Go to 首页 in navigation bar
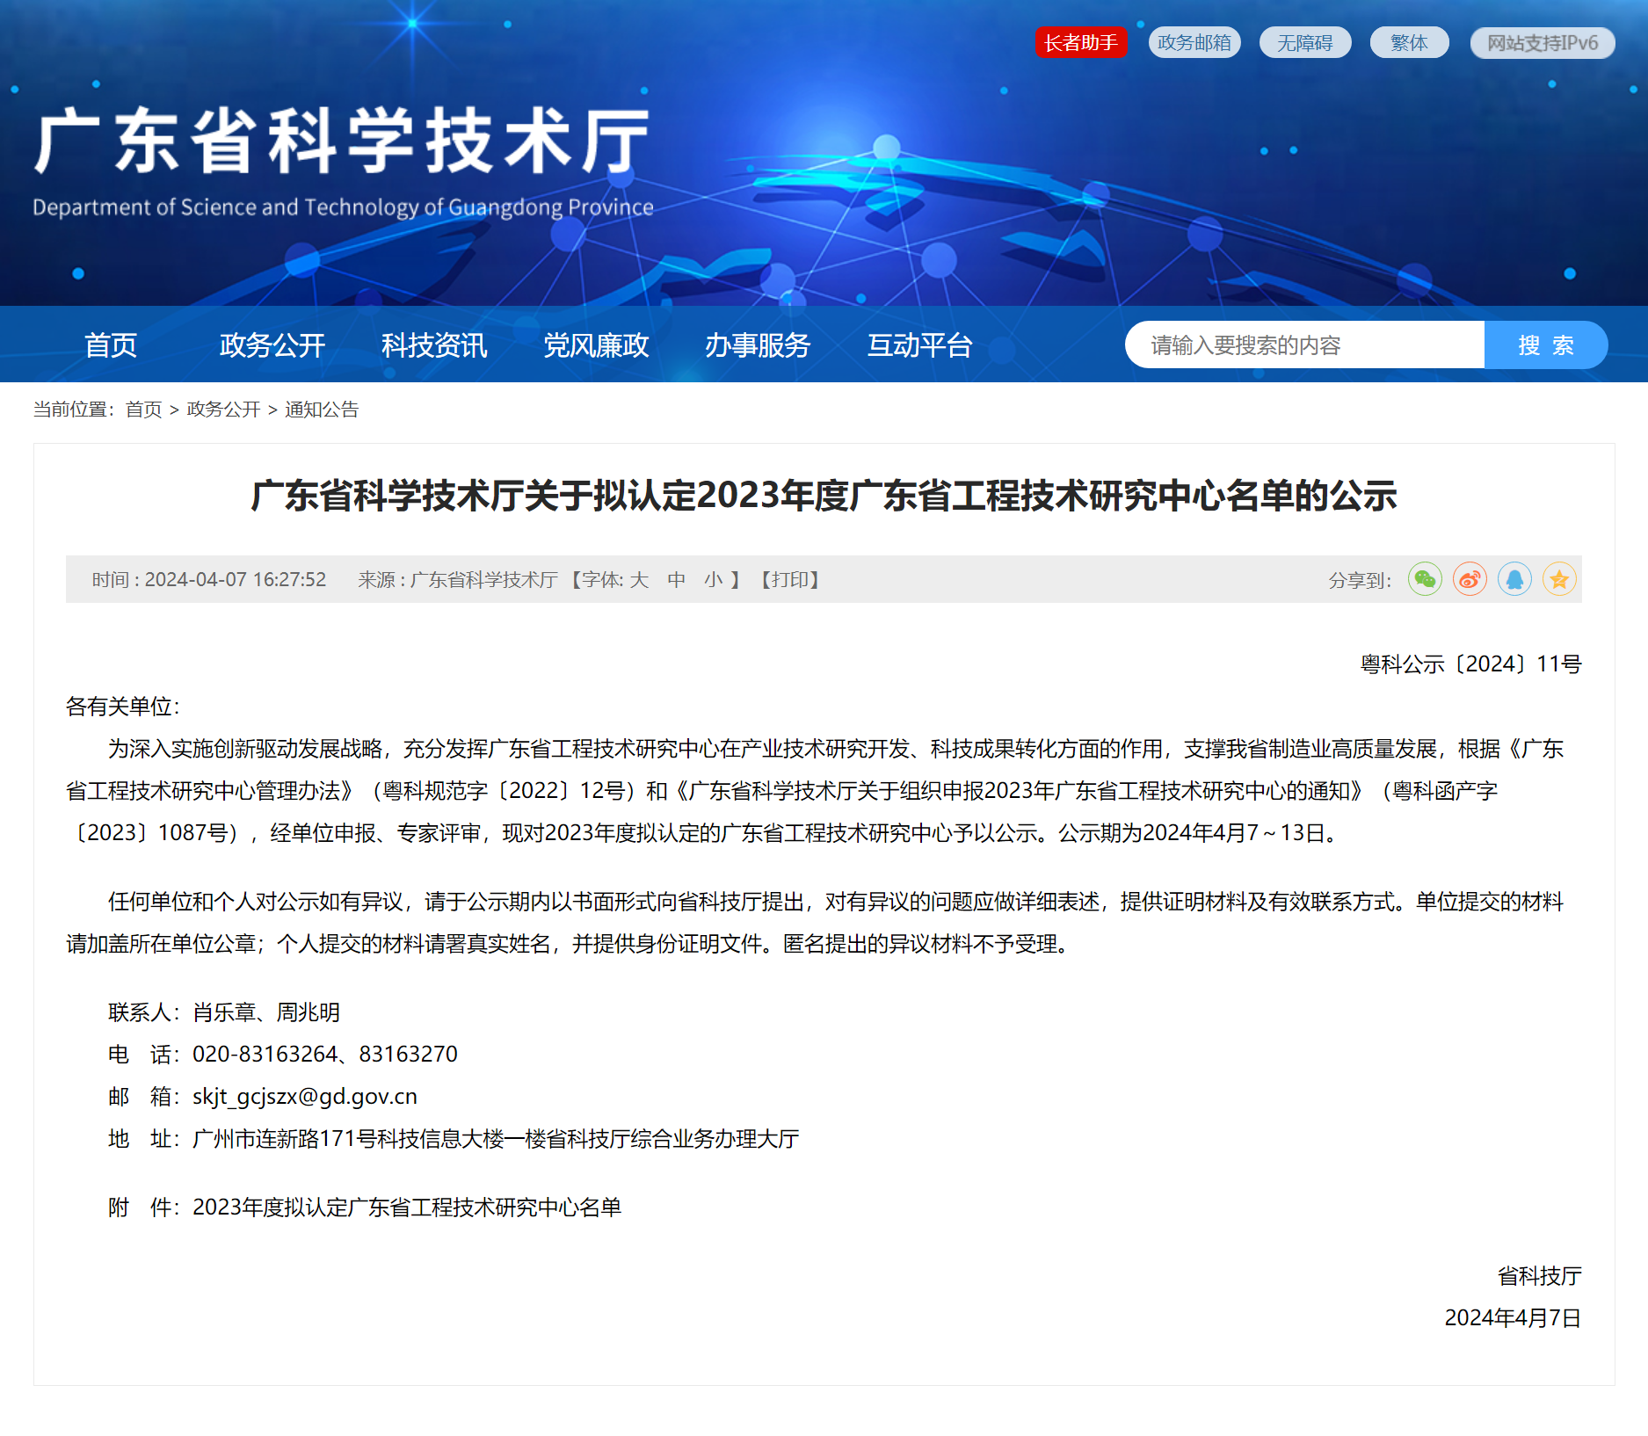This screenshot has width=1648, height=1436. pos(111,344)
